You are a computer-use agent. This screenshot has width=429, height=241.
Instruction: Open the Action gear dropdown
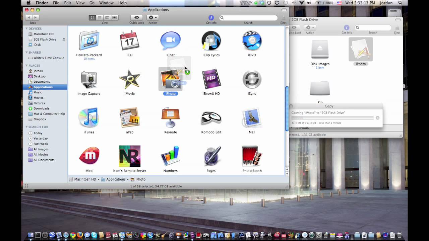[152, 17]
